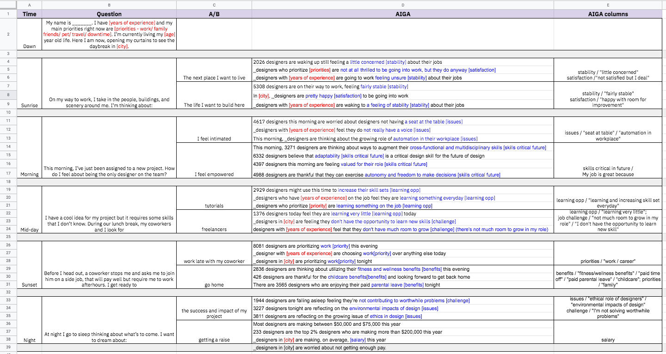Click '3227 designers tonight are reflecting' cell
The width and height of the screenshot is (666, 354).
click(x=403, y=308)
